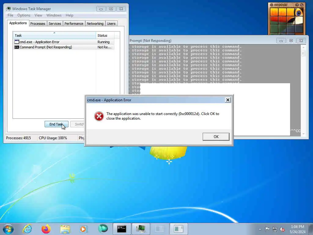Switch to Task Manager taskbar button
Image resolution: width=313 pixels, height=235 pixels.
141,229
